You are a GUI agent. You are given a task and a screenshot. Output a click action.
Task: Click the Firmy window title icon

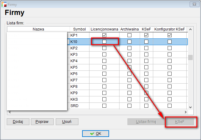4,4
